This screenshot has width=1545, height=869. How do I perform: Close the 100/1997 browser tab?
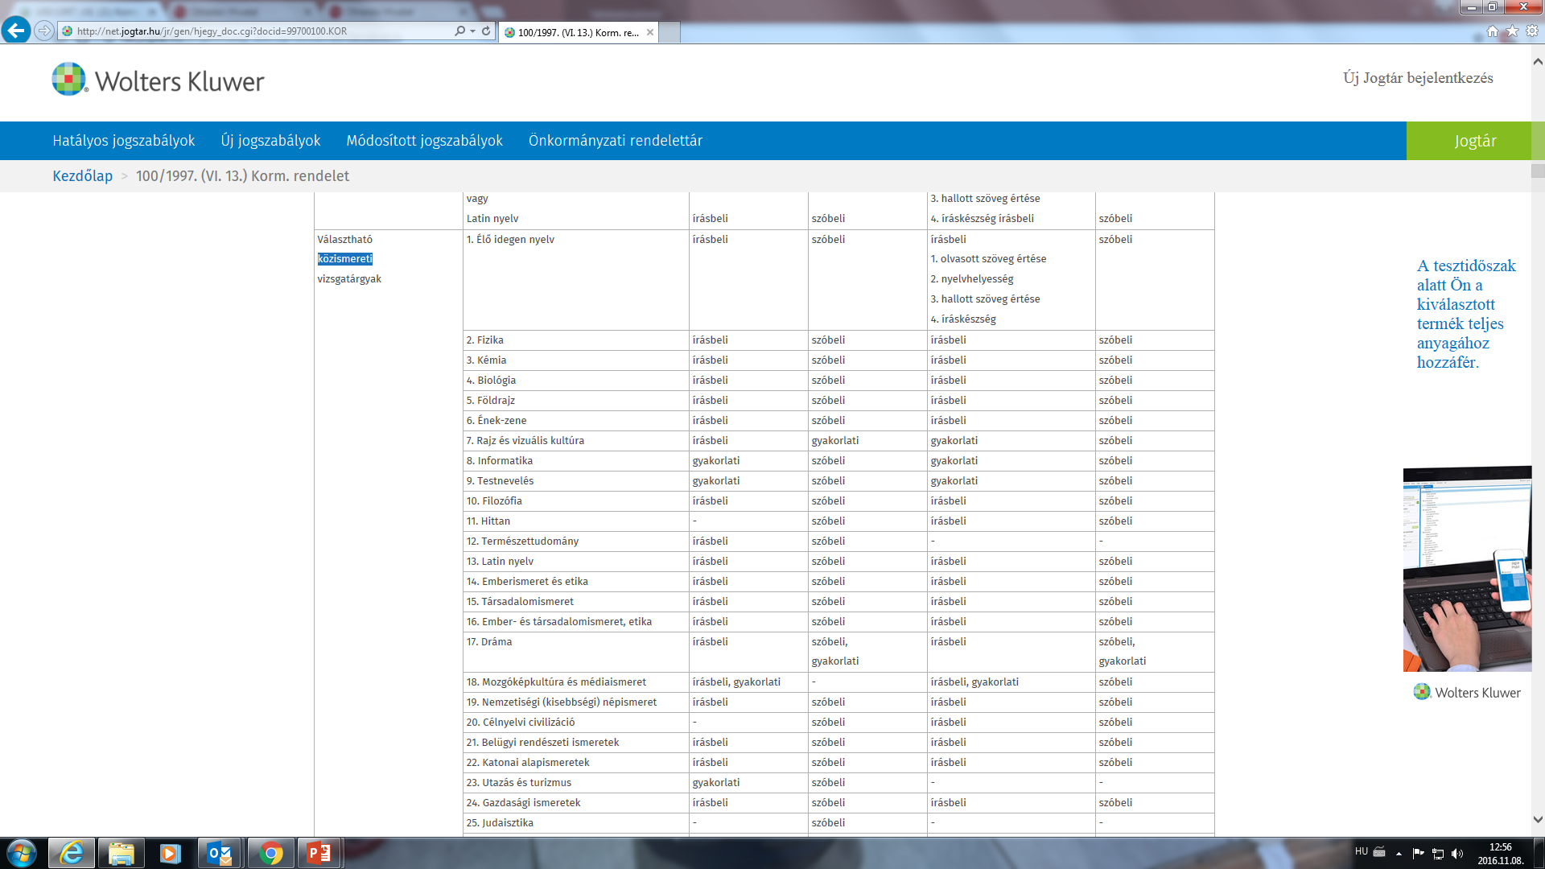pos(650,32)
